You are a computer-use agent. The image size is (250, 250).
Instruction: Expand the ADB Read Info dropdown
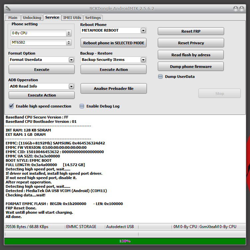coord(71,86)
